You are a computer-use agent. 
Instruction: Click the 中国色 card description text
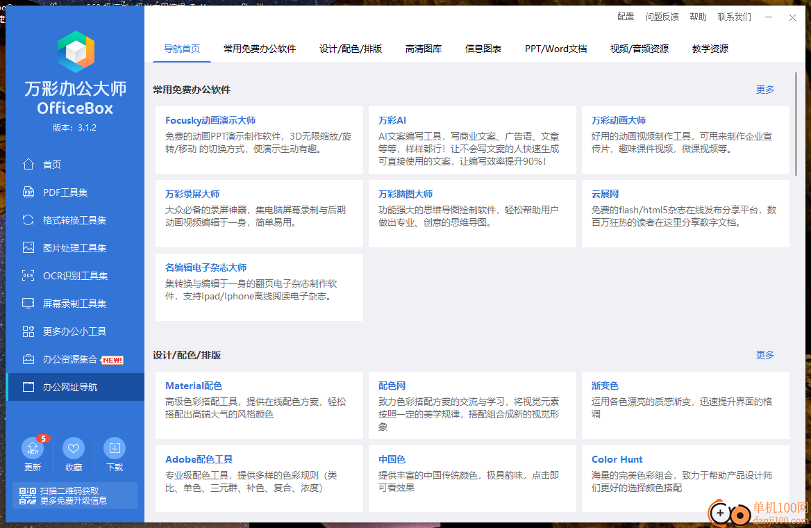[x=469, y=481]
